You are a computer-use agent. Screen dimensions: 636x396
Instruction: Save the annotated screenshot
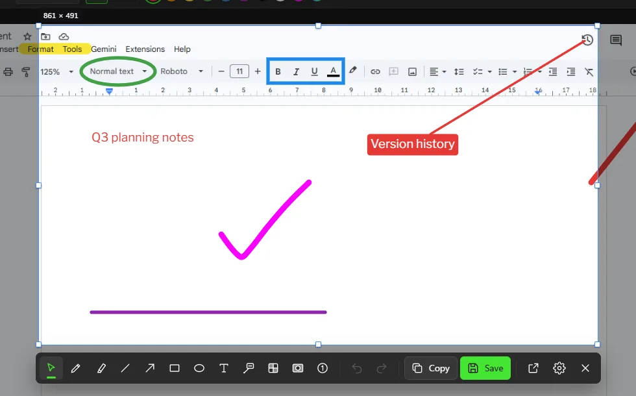tap(485, 368)
